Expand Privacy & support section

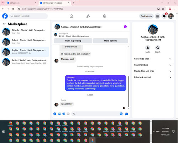[x=153, y=77]
